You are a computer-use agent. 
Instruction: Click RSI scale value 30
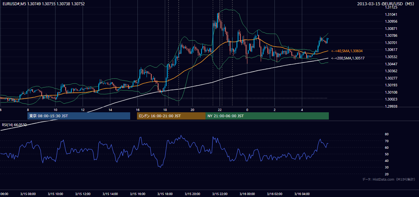[387, 167]
